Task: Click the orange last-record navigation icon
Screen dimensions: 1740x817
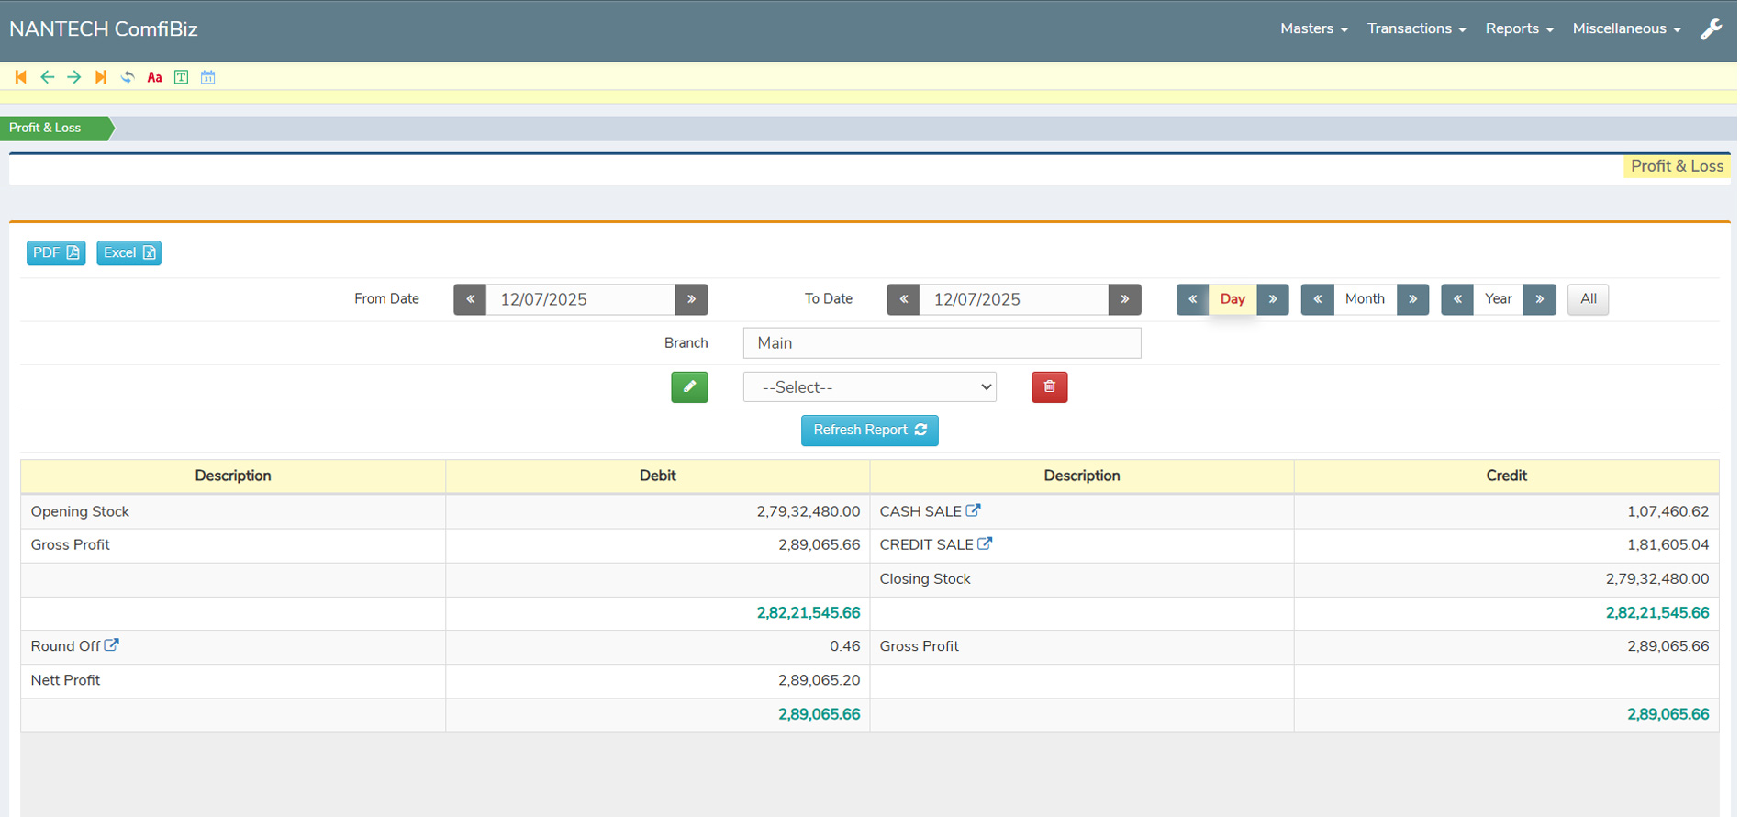Action: (x=101, y=77)
